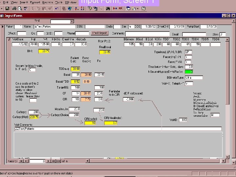Click the Apply Filter funnel icon
The height and width of the screenshot is (177, 236).
[x=101, y=9]
